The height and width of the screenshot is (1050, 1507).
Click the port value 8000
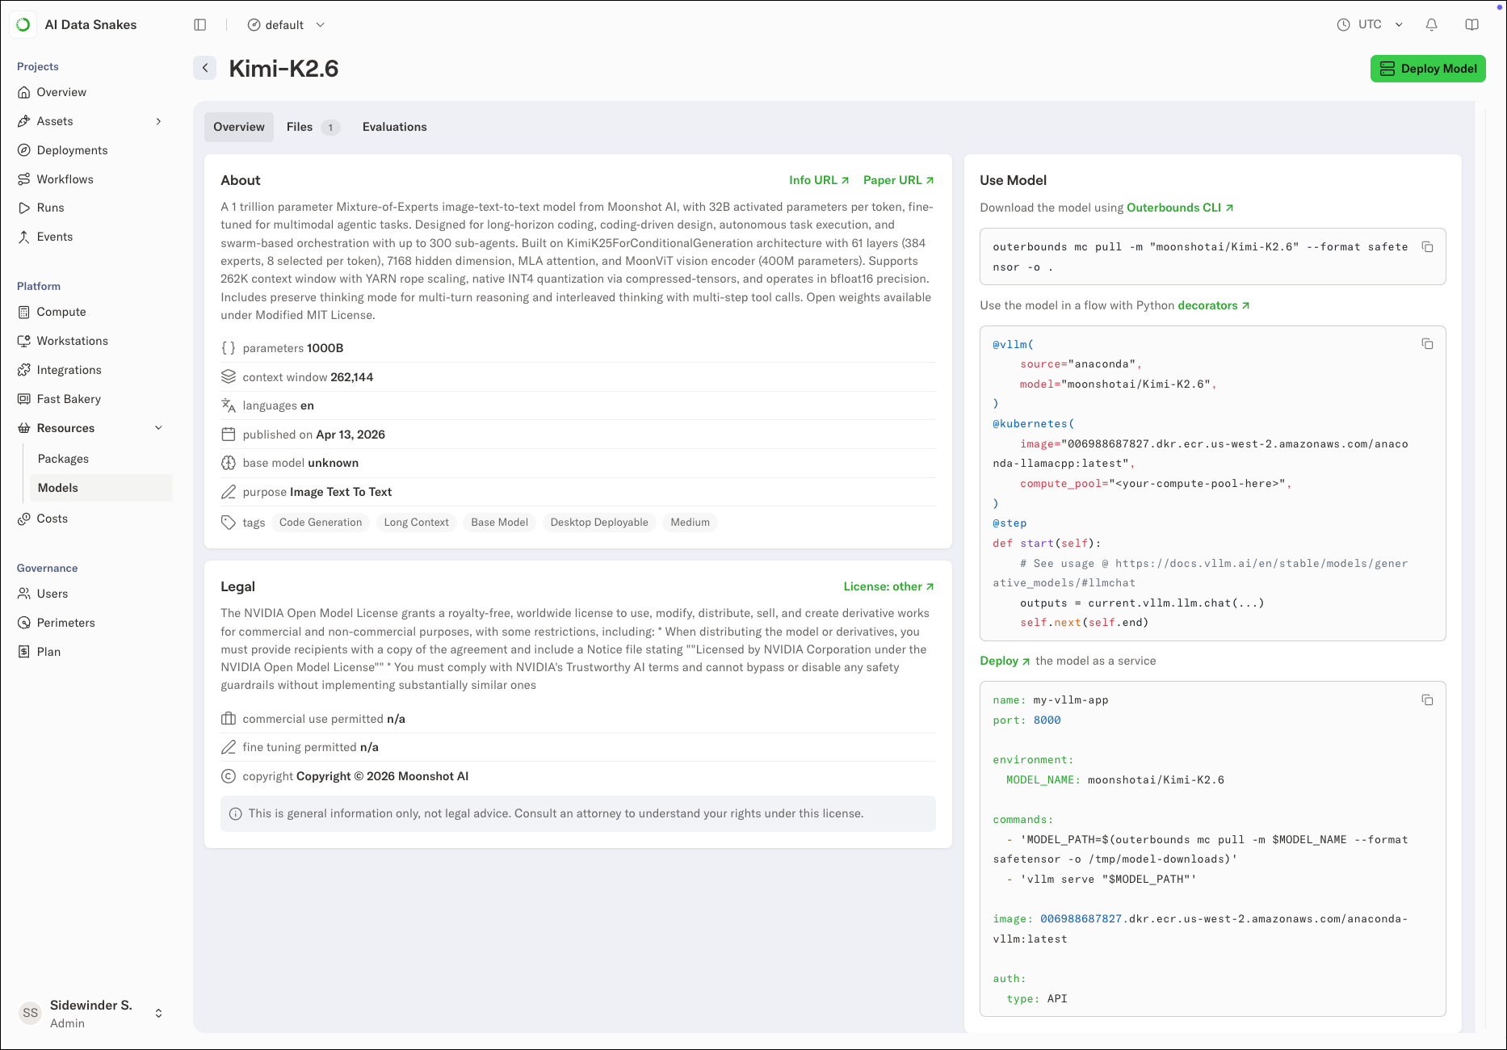coord(1047,720)
